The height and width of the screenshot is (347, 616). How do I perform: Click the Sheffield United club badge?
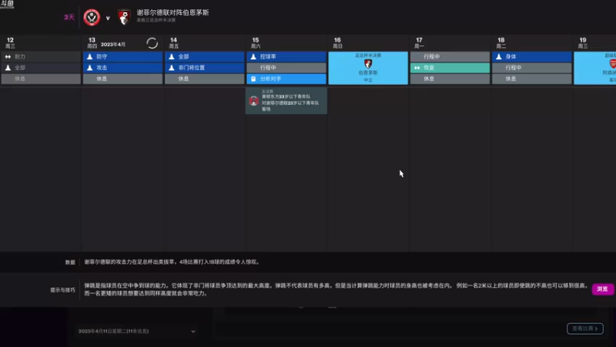pos(92,17)
